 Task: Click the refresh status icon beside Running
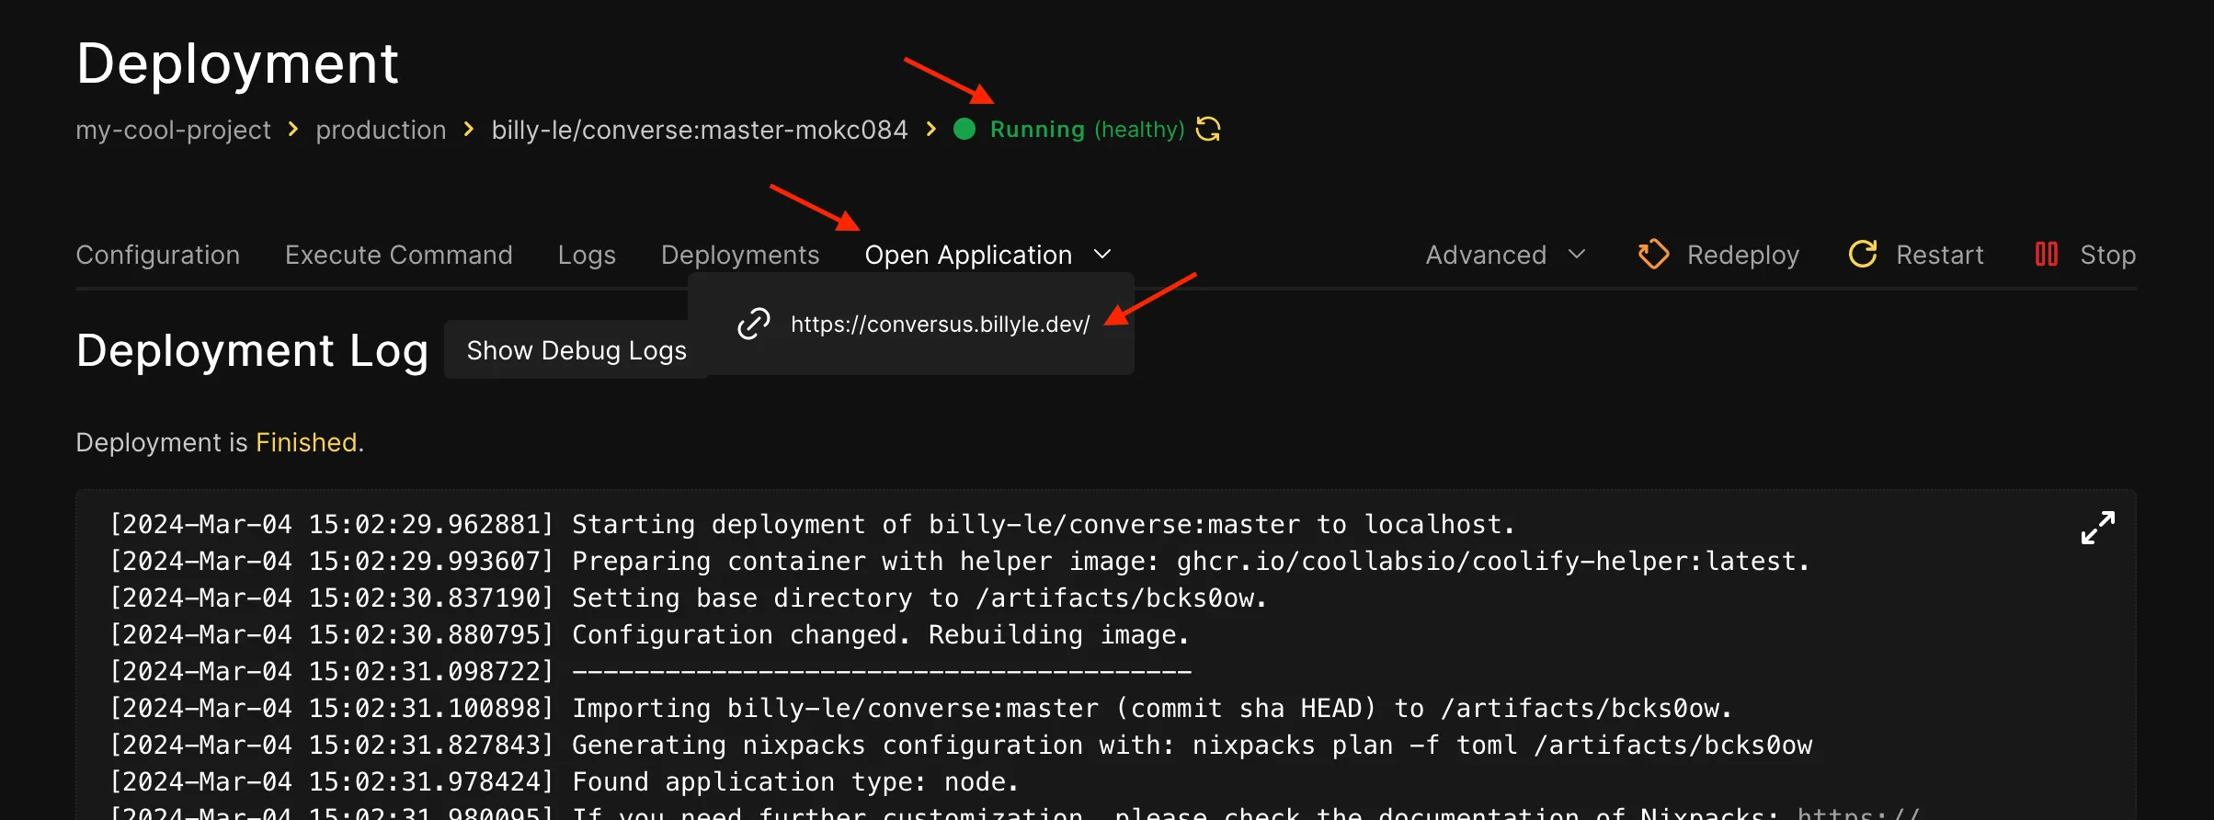point(1208,130)
